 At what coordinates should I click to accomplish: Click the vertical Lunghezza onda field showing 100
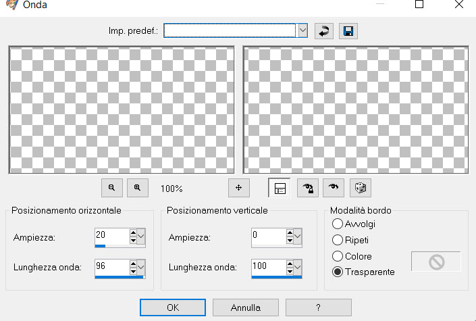coord(269,267)
